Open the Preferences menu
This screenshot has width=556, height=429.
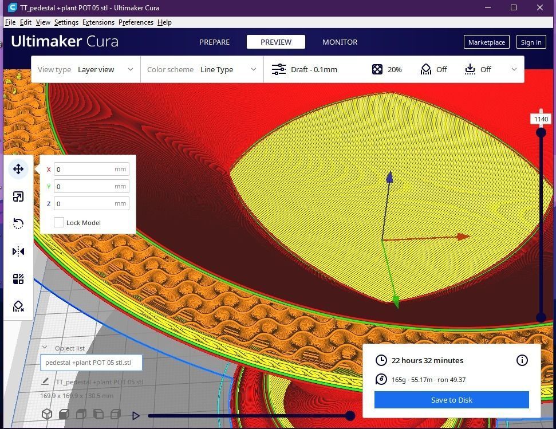136,22
